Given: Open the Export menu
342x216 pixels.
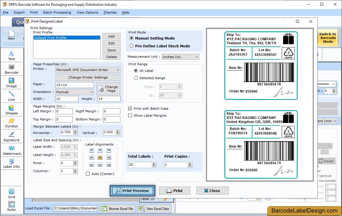Looking at the screenshot, I should click(19, 12).
